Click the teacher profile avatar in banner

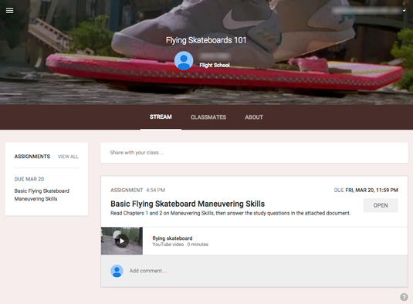click(x=184, y=61)
